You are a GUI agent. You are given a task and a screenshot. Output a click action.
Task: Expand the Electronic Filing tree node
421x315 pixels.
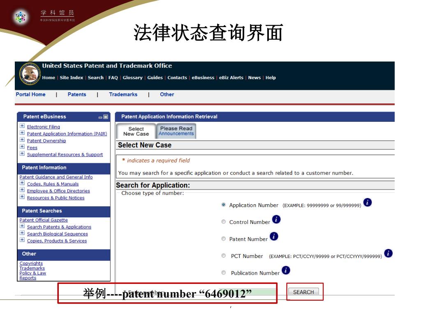[22, 126]
